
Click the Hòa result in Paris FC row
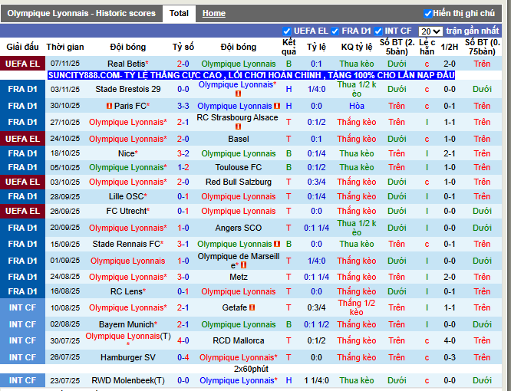(357, 106)
